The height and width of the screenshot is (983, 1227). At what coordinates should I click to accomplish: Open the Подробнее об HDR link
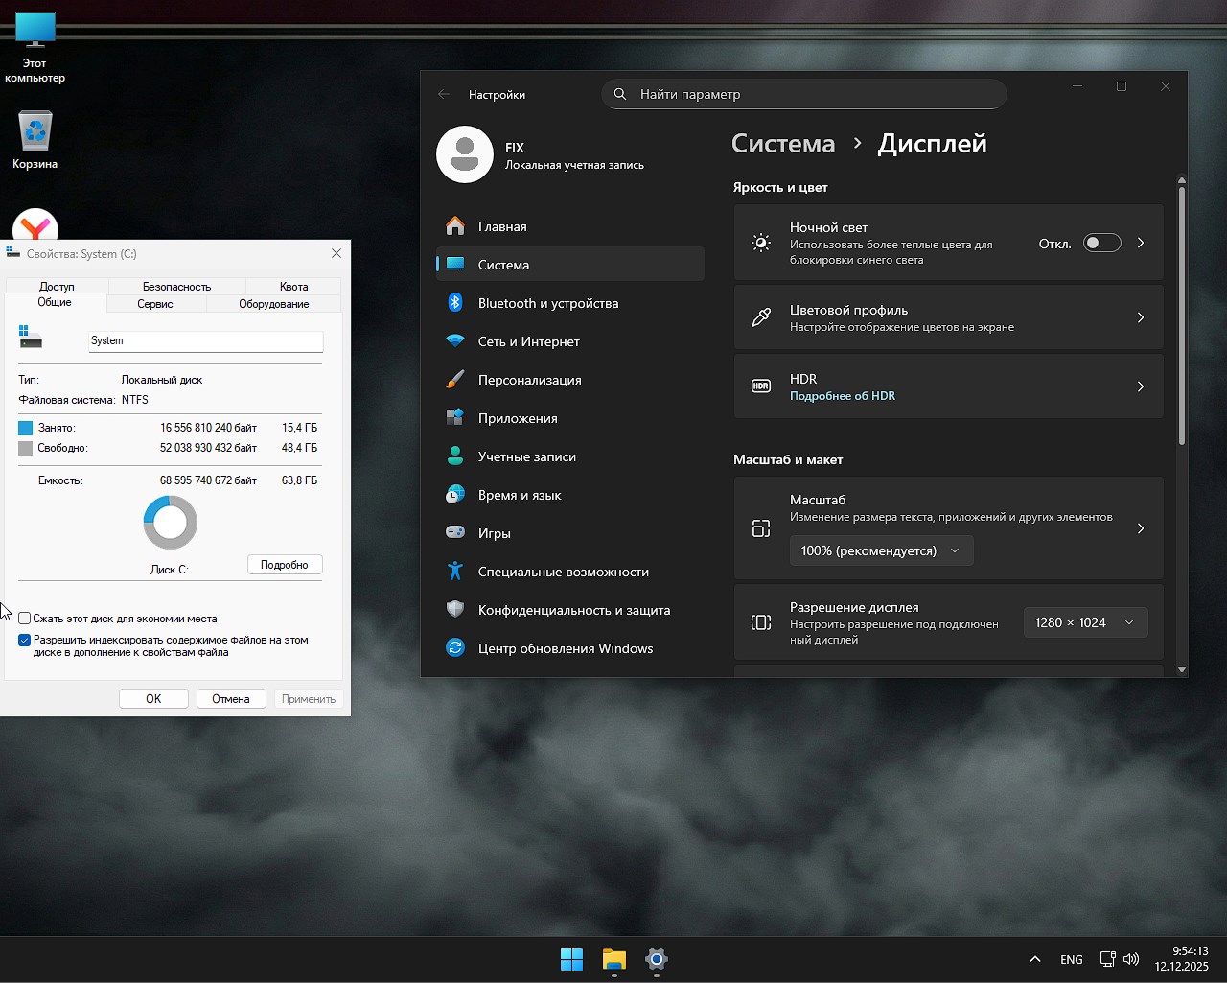[842, 396]
